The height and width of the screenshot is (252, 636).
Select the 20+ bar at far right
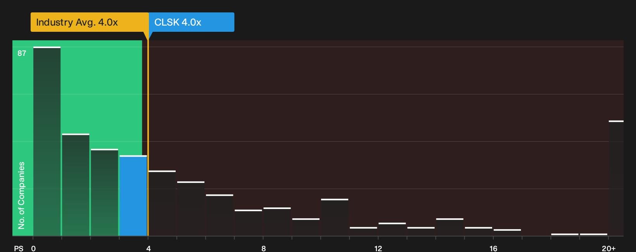[x=616, y=178]
